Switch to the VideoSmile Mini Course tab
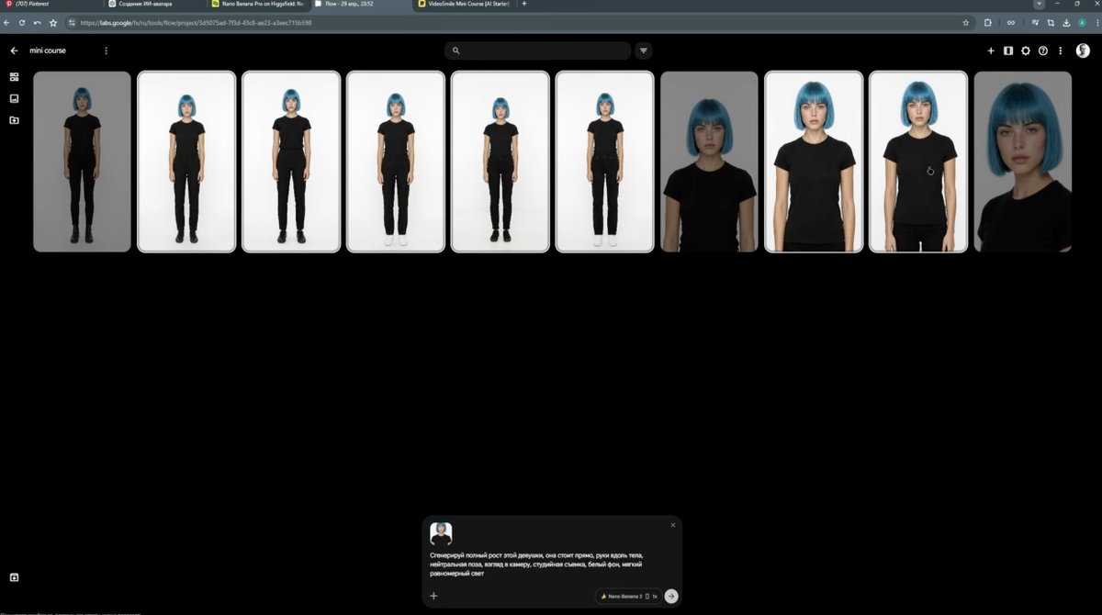Screen dimensions: 1102x615 pos(466,4)
